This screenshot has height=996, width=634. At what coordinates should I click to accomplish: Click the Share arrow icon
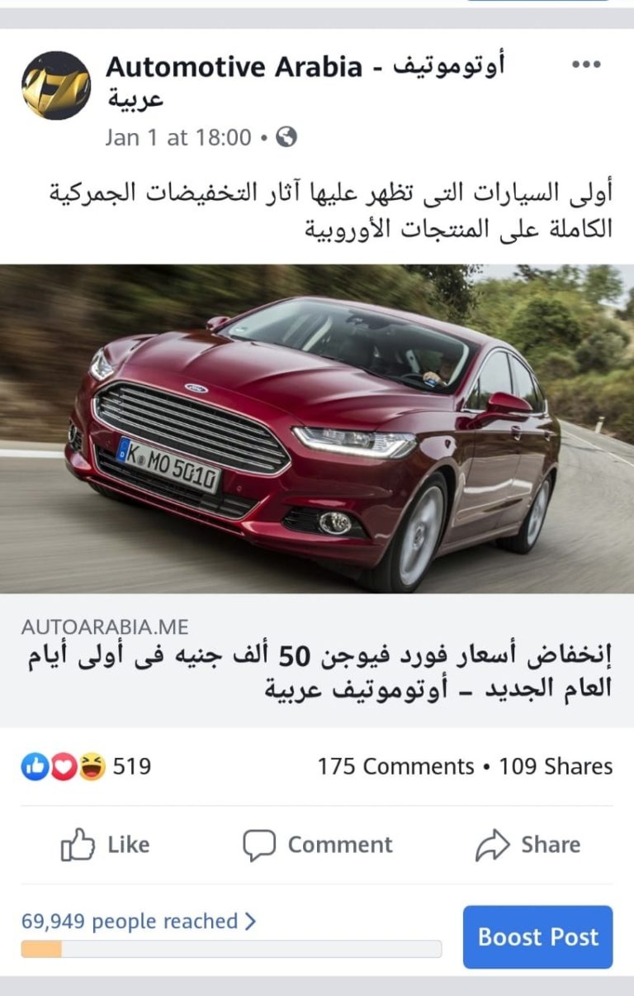493,845
